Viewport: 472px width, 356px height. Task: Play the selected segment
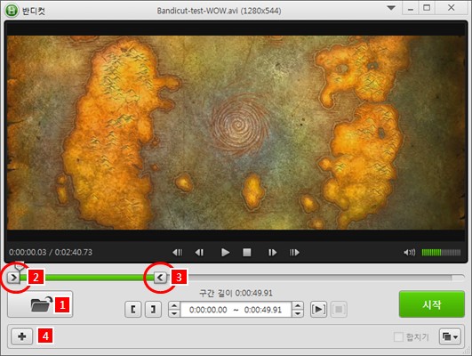coord(318,310)
